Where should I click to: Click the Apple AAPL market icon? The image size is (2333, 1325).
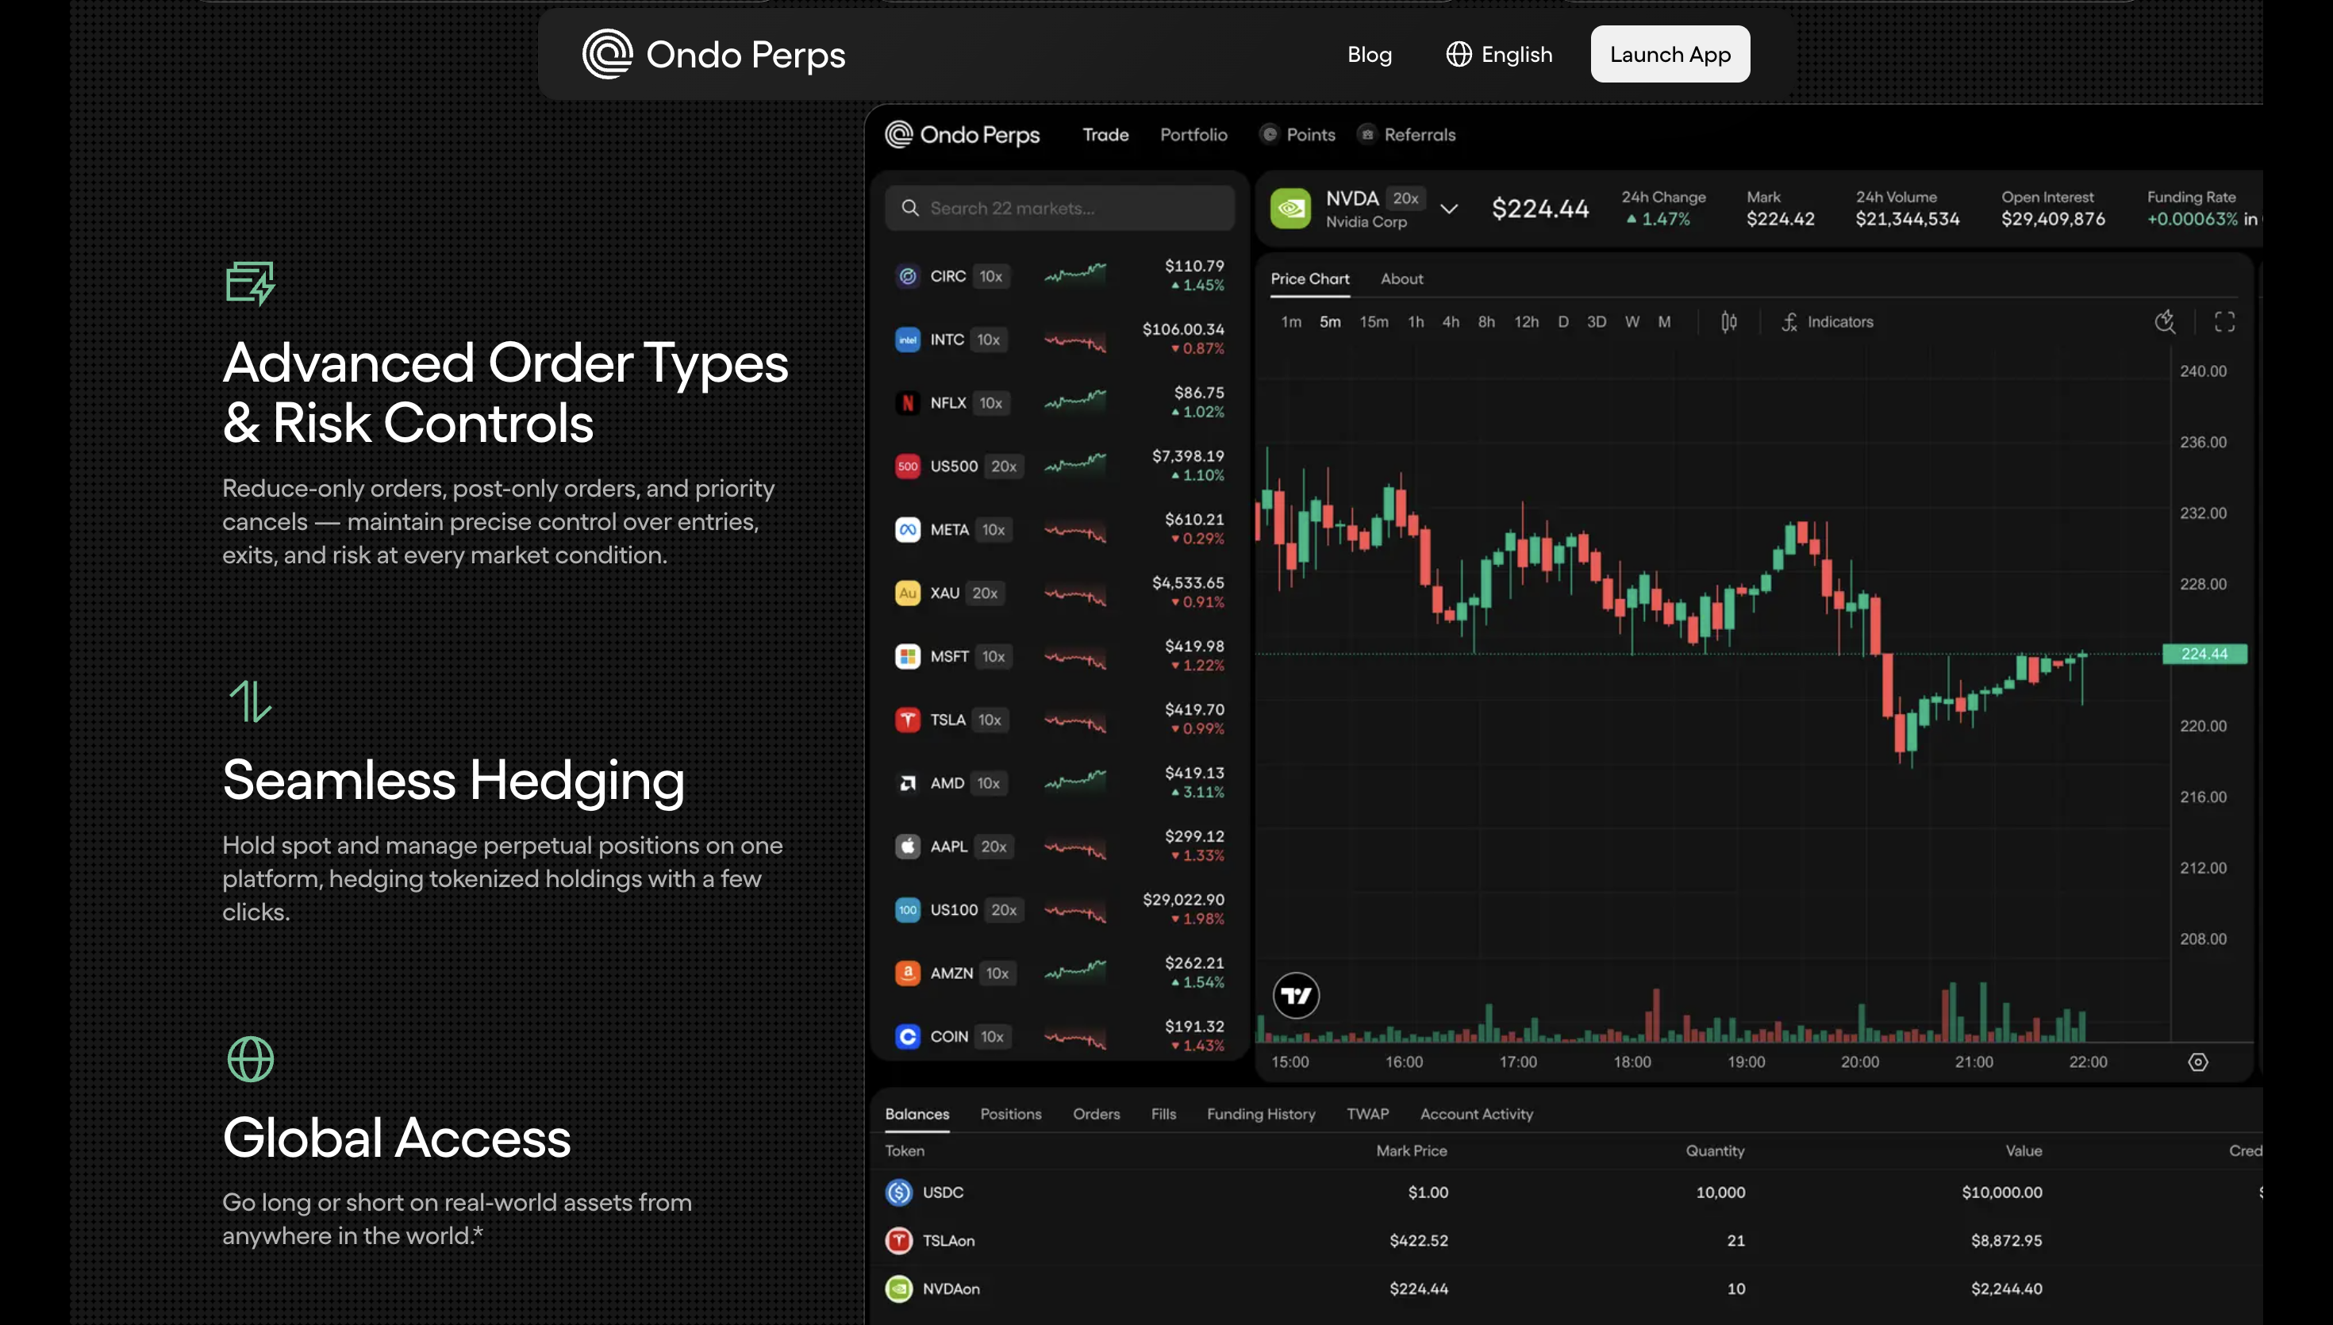(x=907, y=847)
